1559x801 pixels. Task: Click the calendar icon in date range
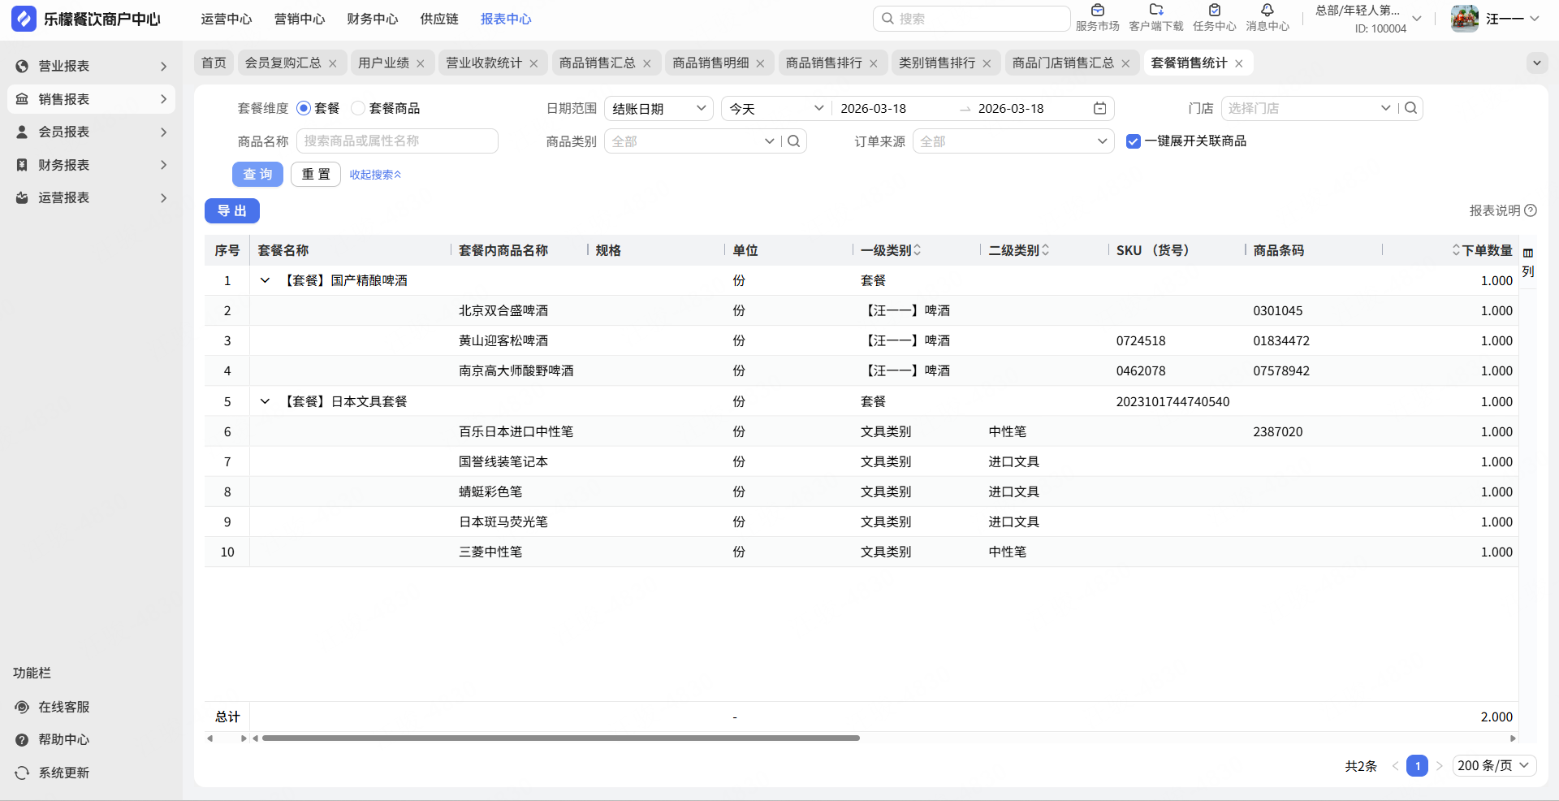(1099, 109)
